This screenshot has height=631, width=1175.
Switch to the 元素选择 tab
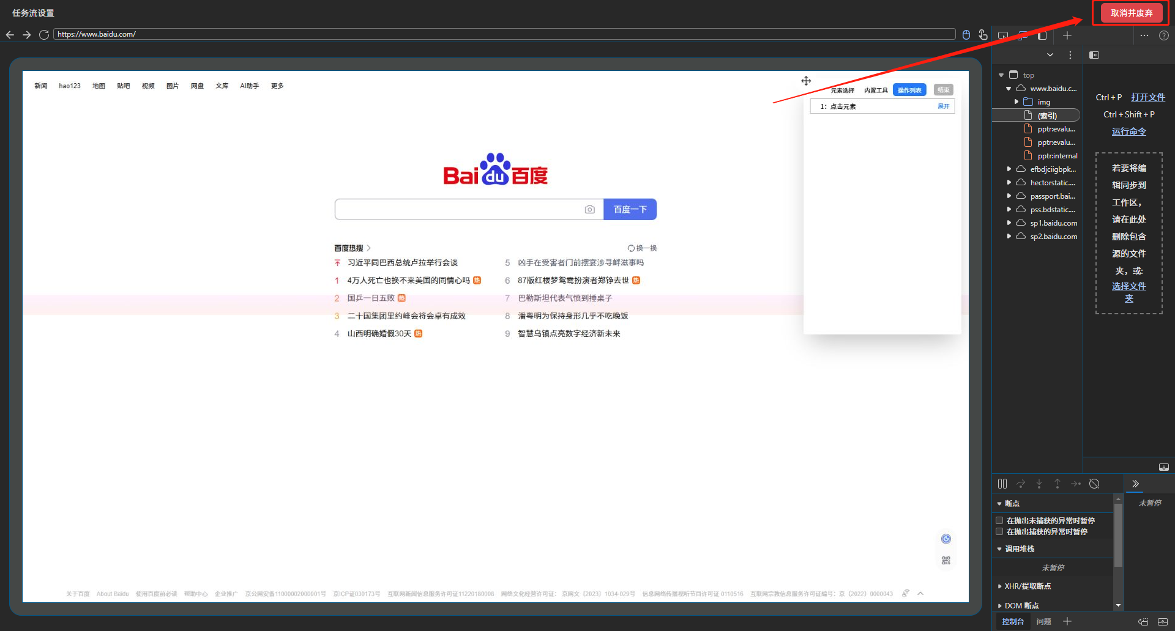842,90
